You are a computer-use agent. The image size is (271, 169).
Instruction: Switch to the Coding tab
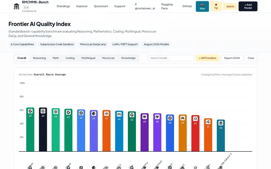click(70, 58)
